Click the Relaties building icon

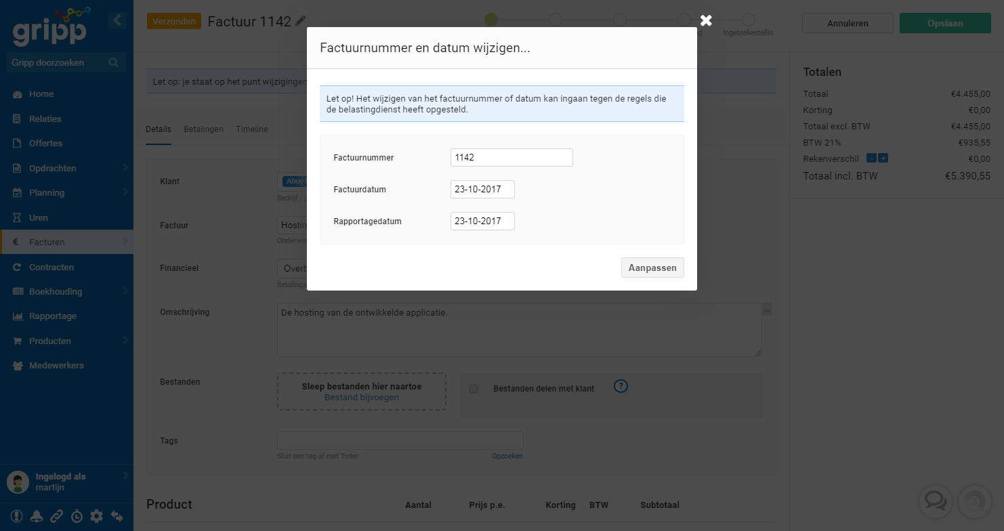point(18,119)
